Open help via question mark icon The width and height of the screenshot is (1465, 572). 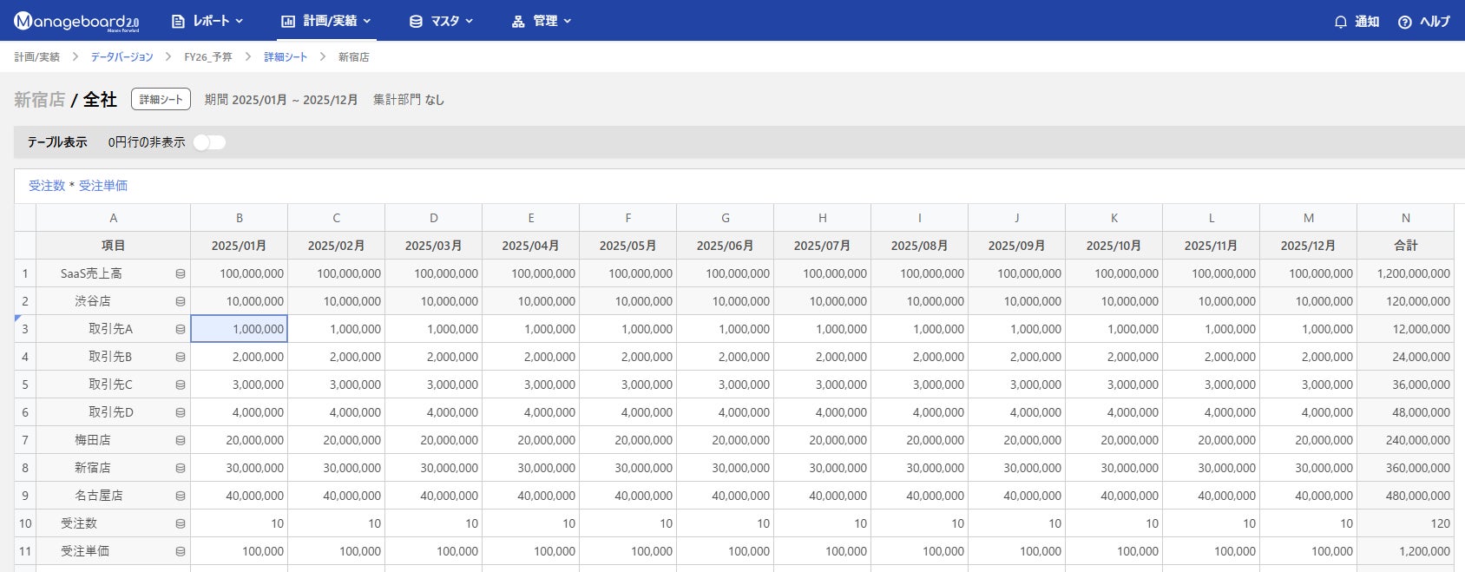pyautogui.click(x=1404, y=22)
